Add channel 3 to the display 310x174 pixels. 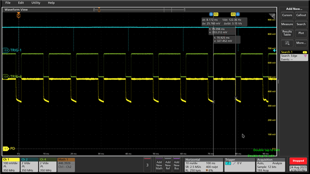[x=147, y=165]
